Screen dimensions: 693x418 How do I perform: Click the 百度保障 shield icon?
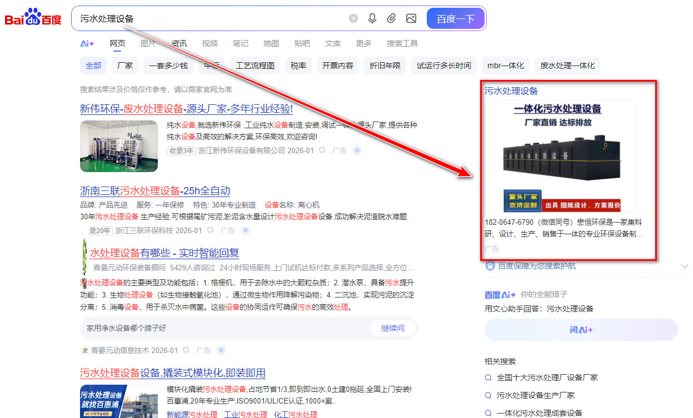(x=490, y=266)
